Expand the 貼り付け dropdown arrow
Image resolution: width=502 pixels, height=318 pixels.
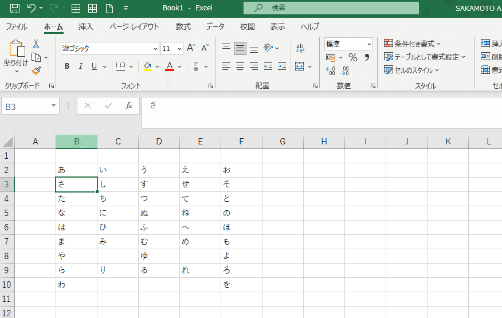click(17, 71)
